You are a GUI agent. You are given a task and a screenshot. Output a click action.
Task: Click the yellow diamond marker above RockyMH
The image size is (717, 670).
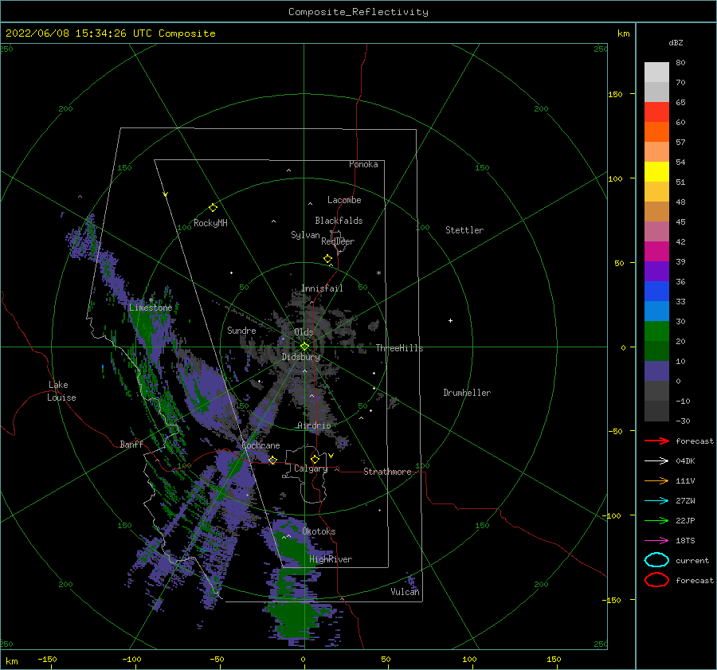click(213, 208)
